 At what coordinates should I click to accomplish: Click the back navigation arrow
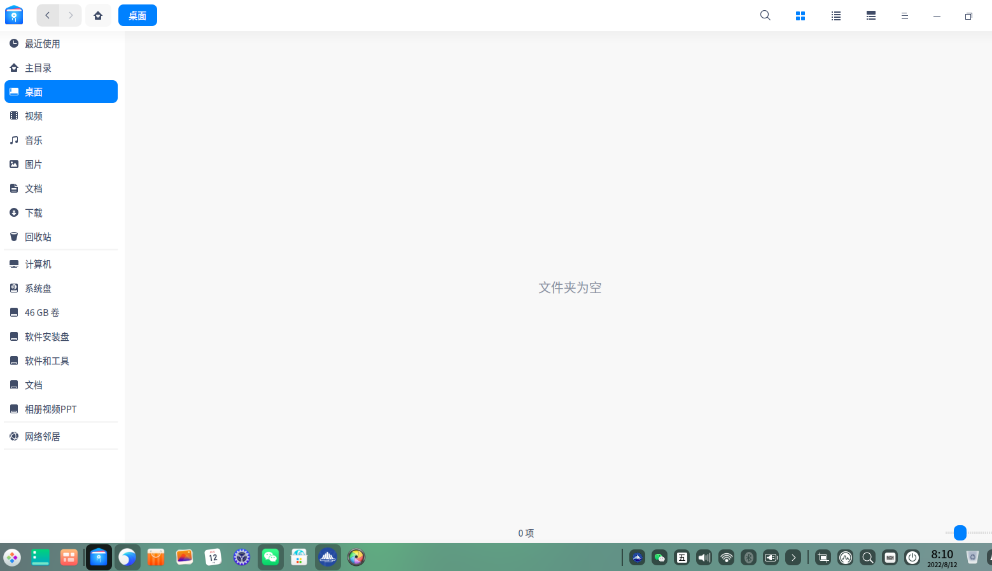(48, 15)
